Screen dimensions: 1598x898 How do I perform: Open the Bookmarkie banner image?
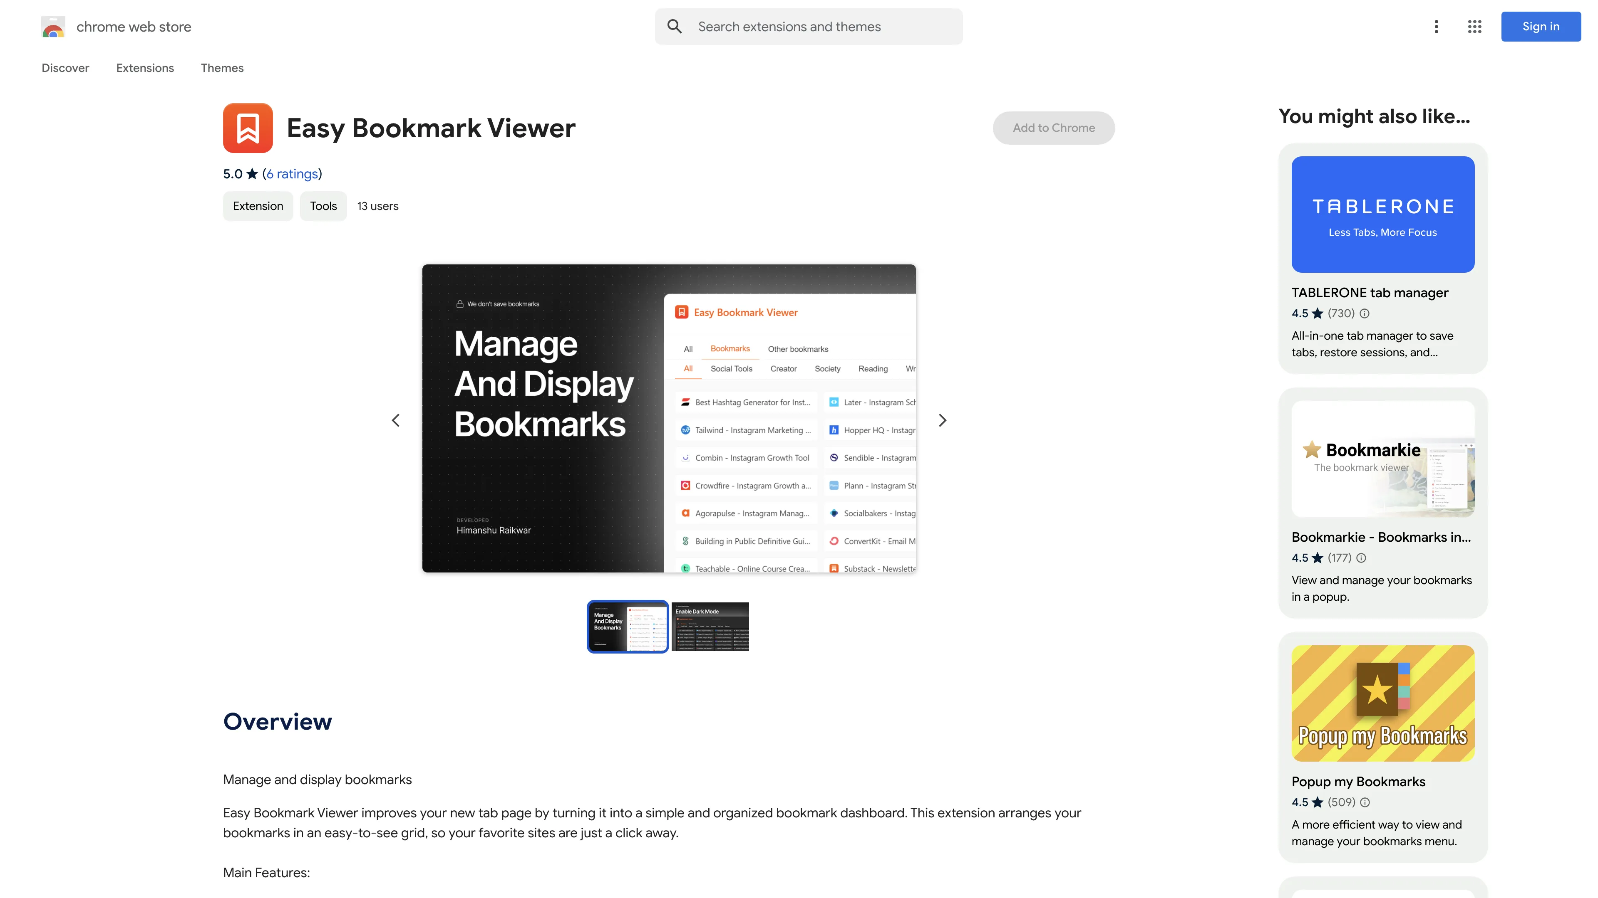coord(1383,459)
